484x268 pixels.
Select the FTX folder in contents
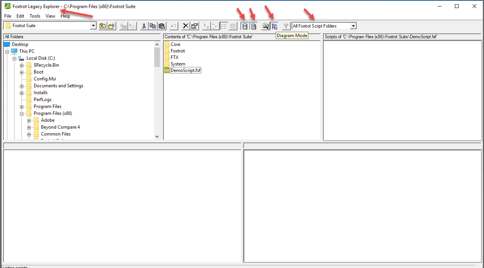click(175, 57)
